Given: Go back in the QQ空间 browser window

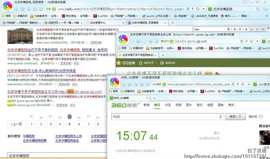Looking at the screenshot, I should [132, 41].
